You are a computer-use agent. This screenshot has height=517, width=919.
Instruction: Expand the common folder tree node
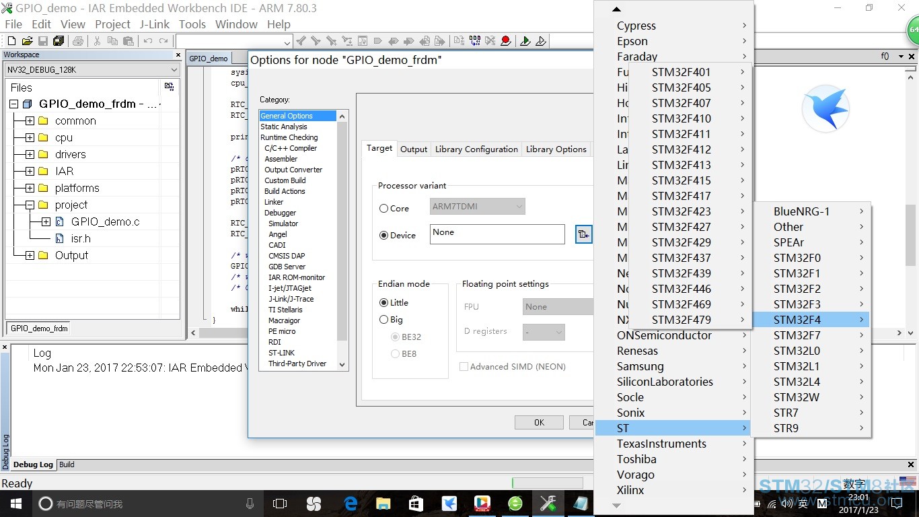point(30,120)
